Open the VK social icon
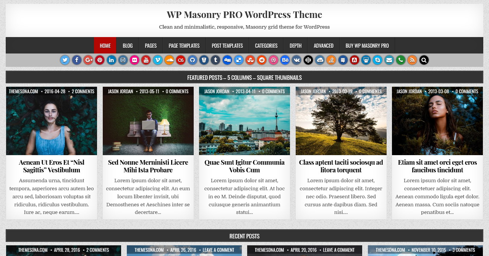 pyautogui.click(x=296, y=60)
